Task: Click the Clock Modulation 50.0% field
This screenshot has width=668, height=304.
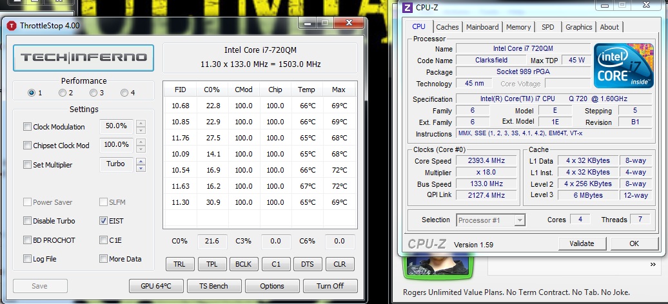Action: [116, 127]
